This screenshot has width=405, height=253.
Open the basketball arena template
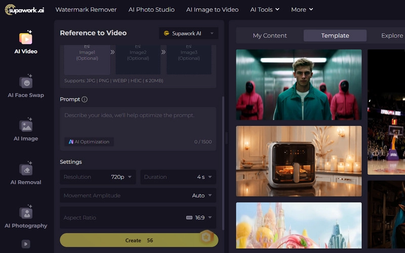(x=386, y=112)
